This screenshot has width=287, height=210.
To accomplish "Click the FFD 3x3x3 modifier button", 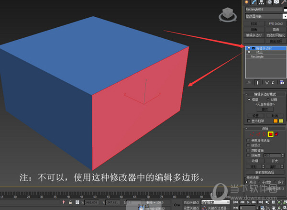I will (276, 24).
